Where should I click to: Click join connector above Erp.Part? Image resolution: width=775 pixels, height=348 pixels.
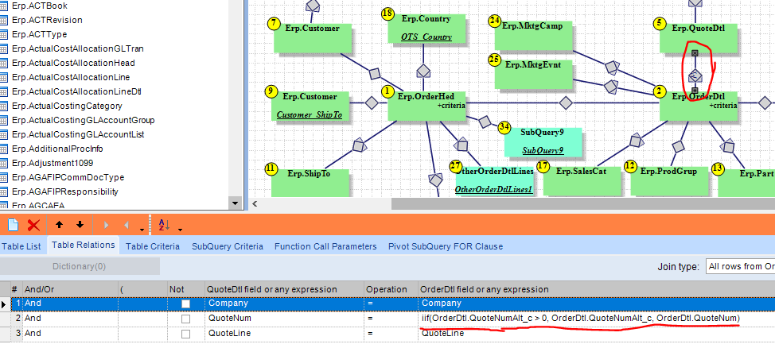(x=727, y=147)
